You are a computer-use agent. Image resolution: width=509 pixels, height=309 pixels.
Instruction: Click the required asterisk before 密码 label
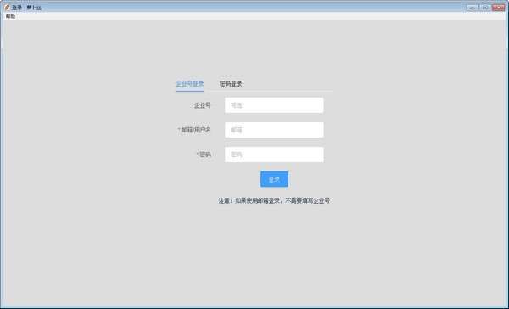click(x=198, y=154)
